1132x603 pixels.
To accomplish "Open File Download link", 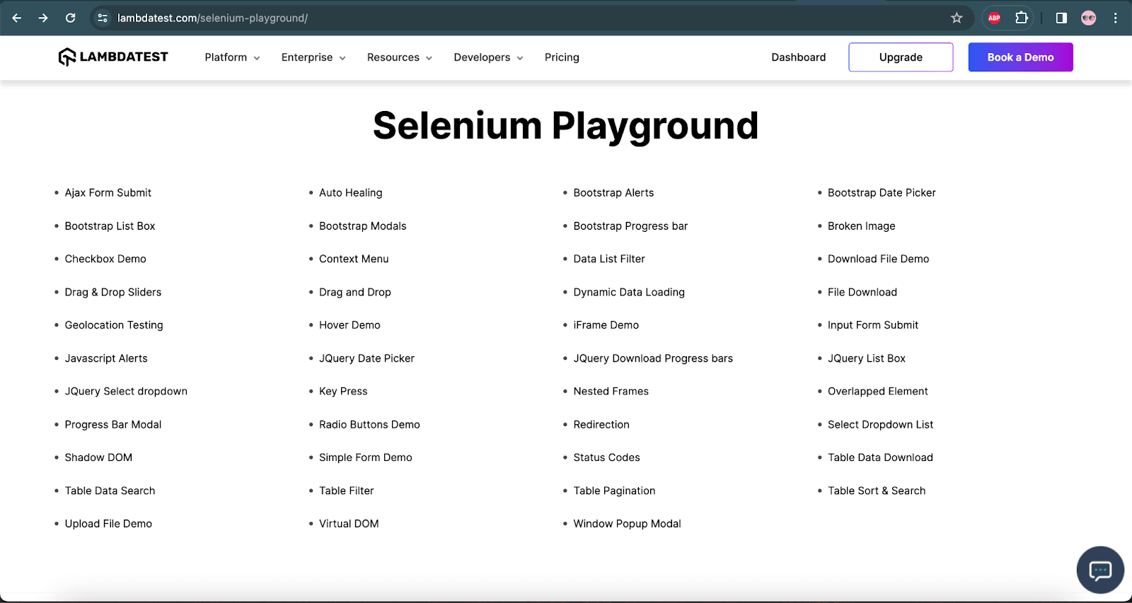I will click(x=862, y=292).
